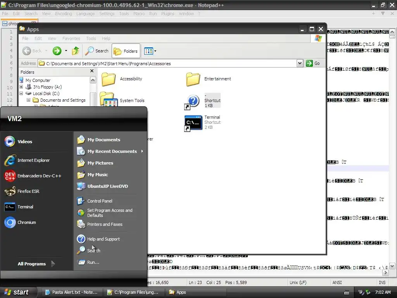Click the Search toolbar button in Explorer
This screenshot has width=397, height=298.
[97, 51]
